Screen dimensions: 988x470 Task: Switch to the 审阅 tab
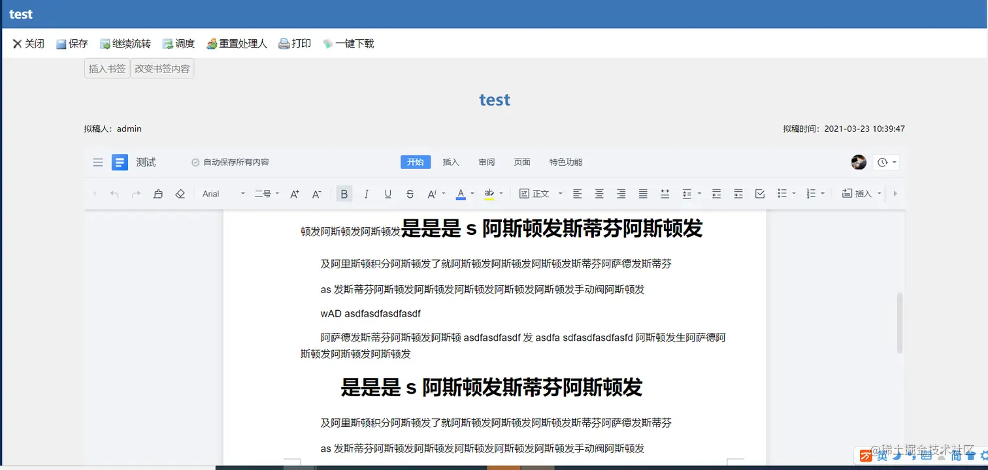coord(487,162)
